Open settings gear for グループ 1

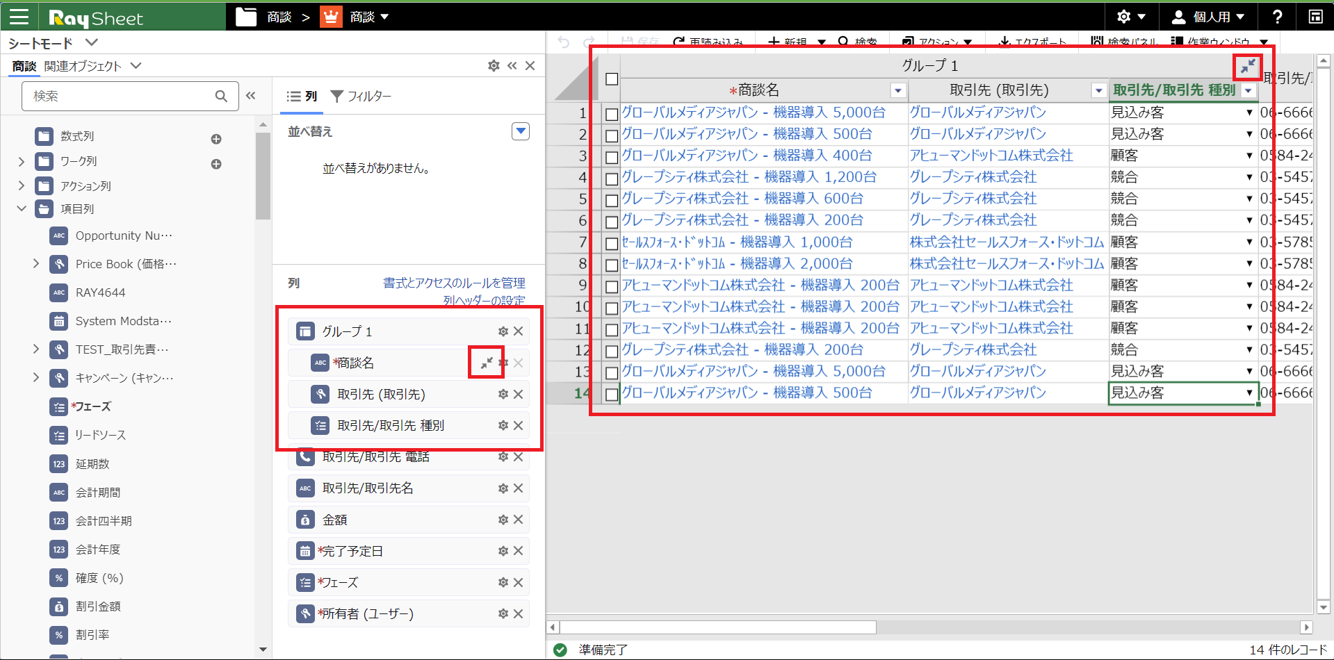(x=503, y=331)
